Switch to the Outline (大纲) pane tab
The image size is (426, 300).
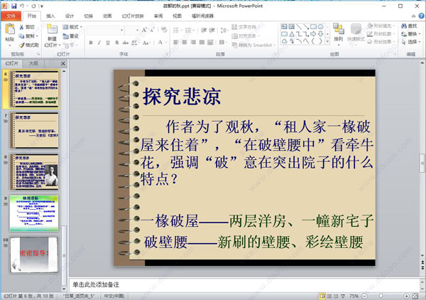click(x=33, y=63)
